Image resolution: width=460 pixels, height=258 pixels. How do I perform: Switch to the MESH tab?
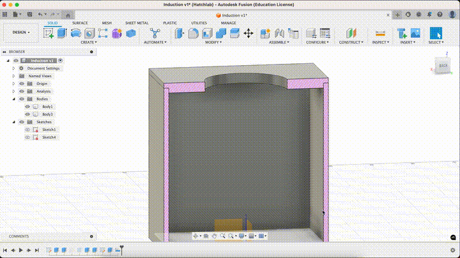(107, 23)
